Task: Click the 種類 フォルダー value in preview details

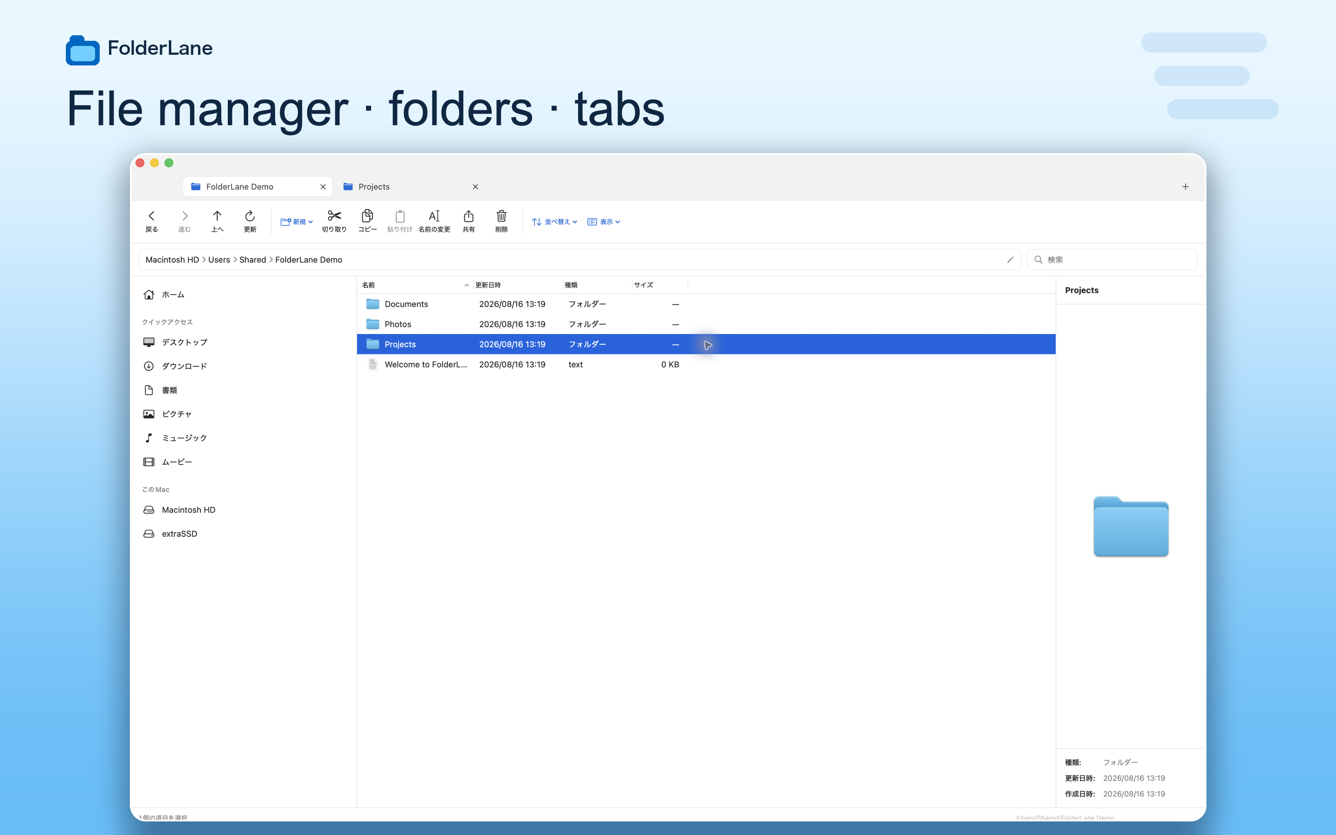Action: (1120, 762)
